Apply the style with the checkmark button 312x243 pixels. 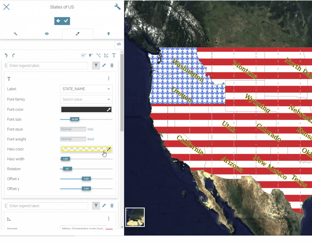coord(66,21)
